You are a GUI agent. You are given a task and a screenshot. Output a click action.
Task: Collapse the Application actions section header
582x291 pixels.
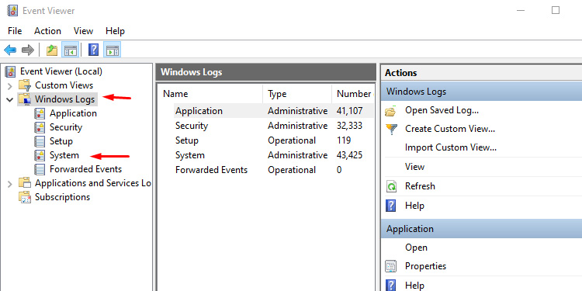pos(481,229)
